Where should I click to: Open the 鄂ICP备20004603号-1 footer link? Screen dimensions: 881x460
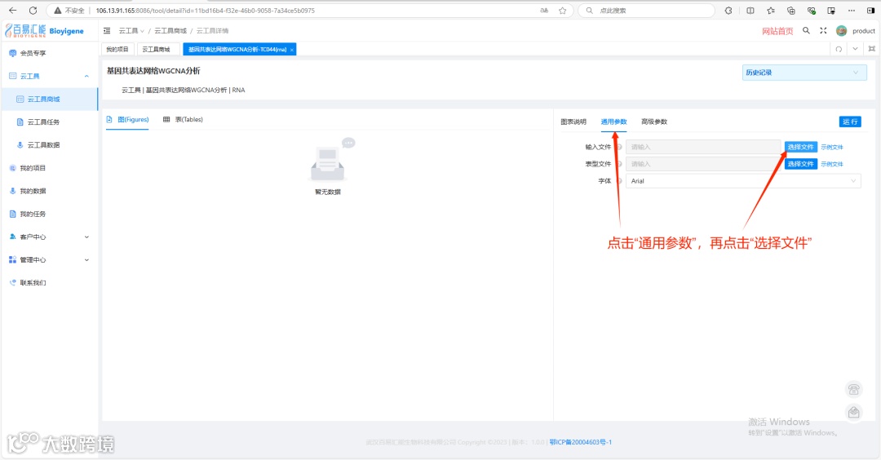tap(581, 443)
